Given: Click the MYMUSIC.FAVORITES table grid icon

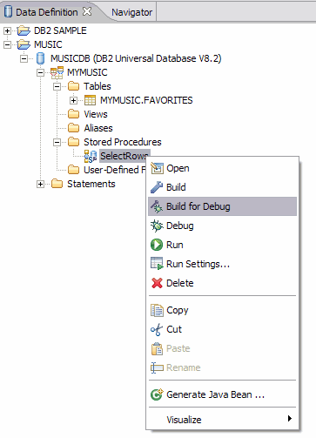Looking at the screenshot, I should coord(90,100).
